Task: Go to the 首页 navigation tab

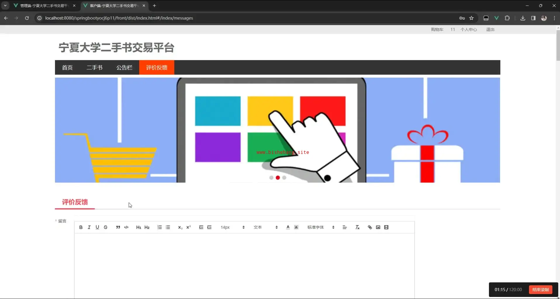Action: coord(67,67)
